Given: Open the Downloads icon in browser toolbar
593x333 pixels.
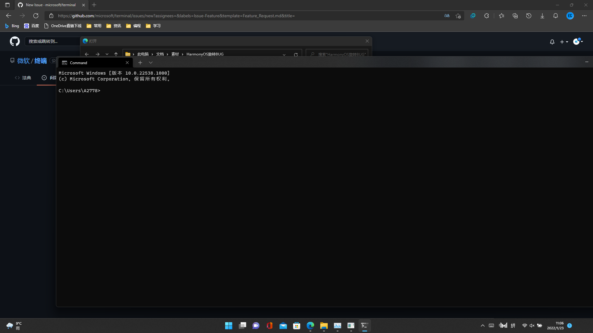Looking at the screenshot, I should (x=543, y=15).
